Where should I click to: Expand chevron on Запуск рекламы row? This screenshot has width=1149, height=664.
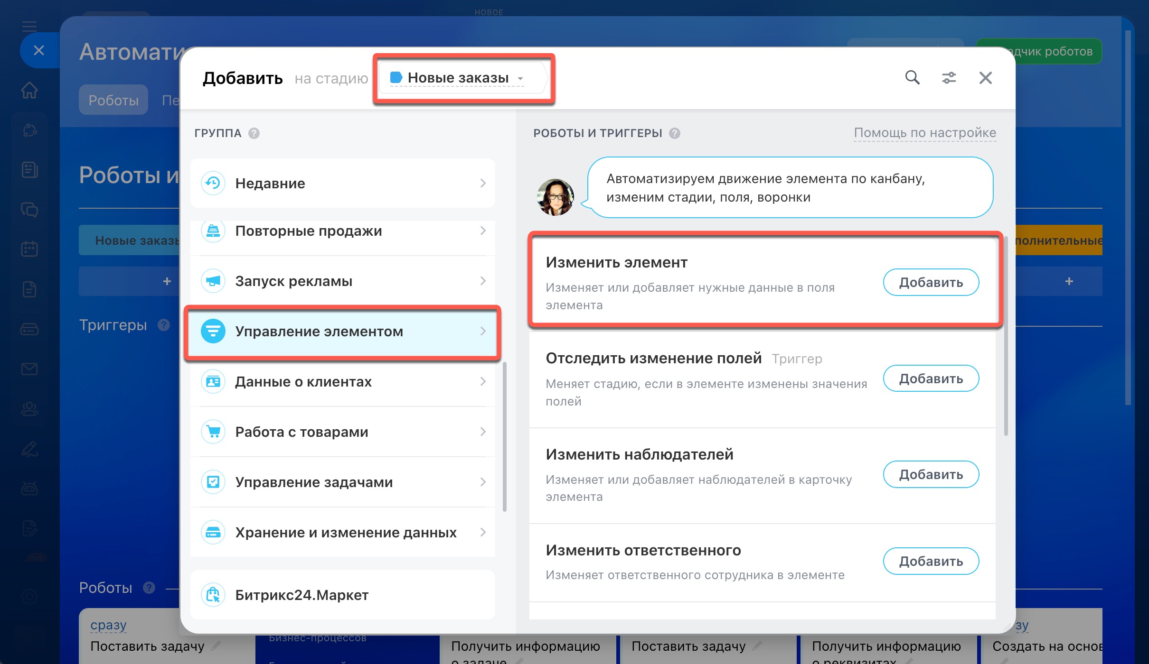(483, 281)
